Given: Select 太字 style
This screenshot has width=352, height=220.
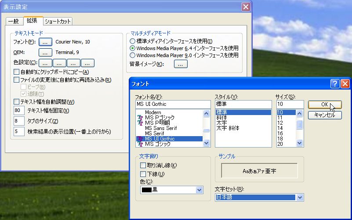Looking at the screenshot, I should (x=221, y=123).
